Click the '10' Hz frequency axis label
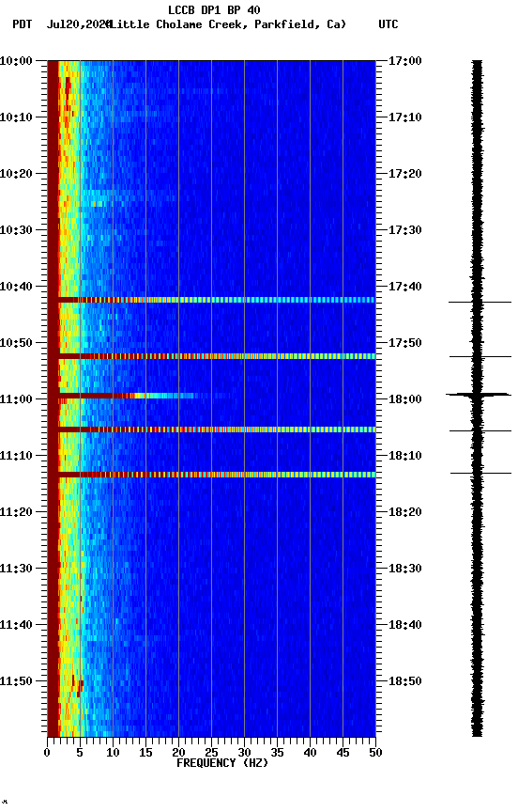Viewport: 518px width, 812px height. pyautogui.click(x=113, y=753)
